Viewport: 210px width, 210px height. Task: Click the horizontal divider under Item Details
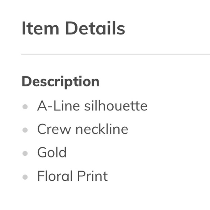[x=115, y=54]
